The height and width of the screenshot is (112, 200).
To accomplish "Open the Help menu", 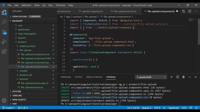I will (71, 5).
